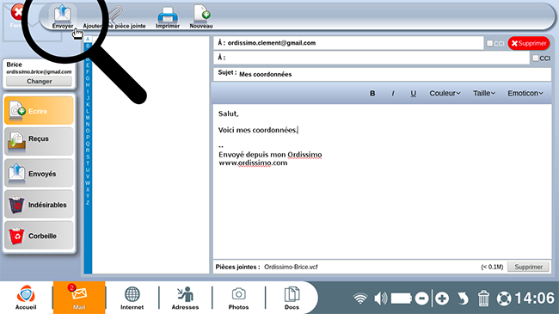The height and width of the screenshot is (314, 559).
Task: Switch to the Internet tab in taskbar
Action: point(132,298)
